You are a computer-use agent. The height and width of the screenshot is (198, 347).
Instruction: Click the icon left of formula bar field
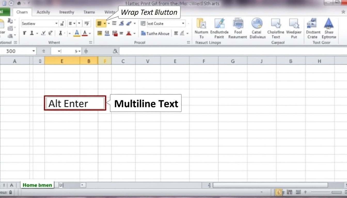115,51
